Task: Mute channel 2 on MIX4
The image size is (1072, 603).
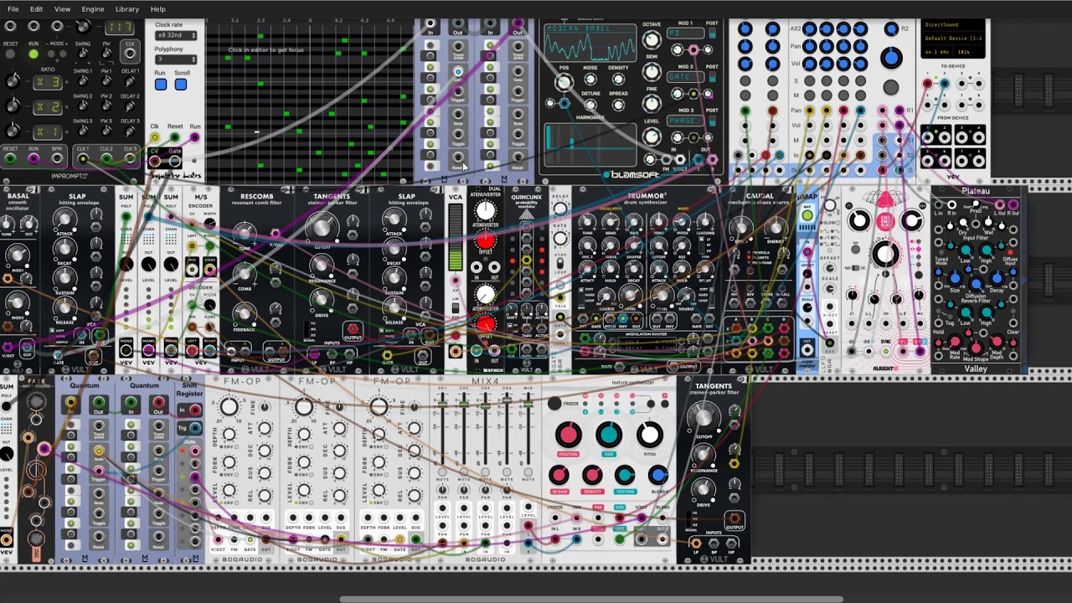Action: point(464,474)
